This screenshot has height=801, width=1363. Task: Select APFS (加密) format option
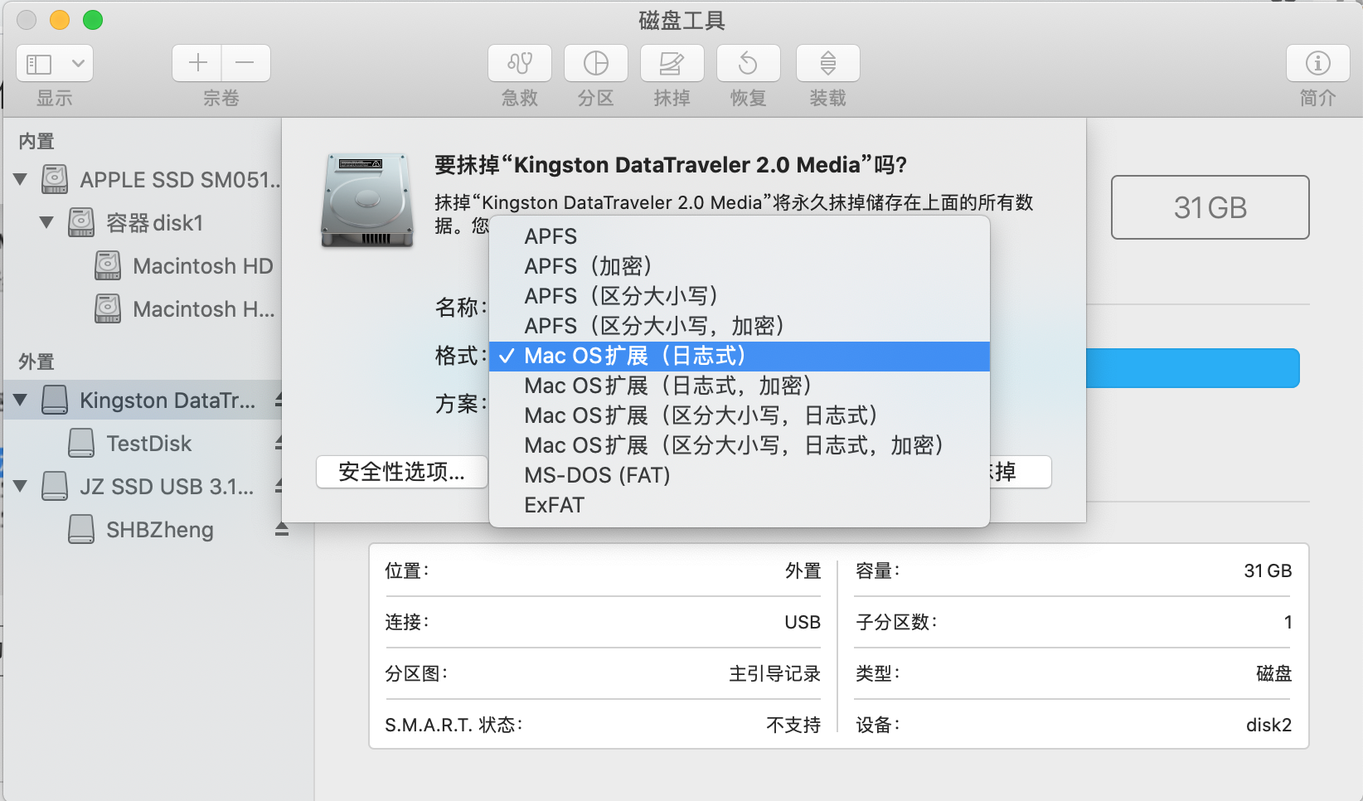pyautogui.click(x=589, y=266)
